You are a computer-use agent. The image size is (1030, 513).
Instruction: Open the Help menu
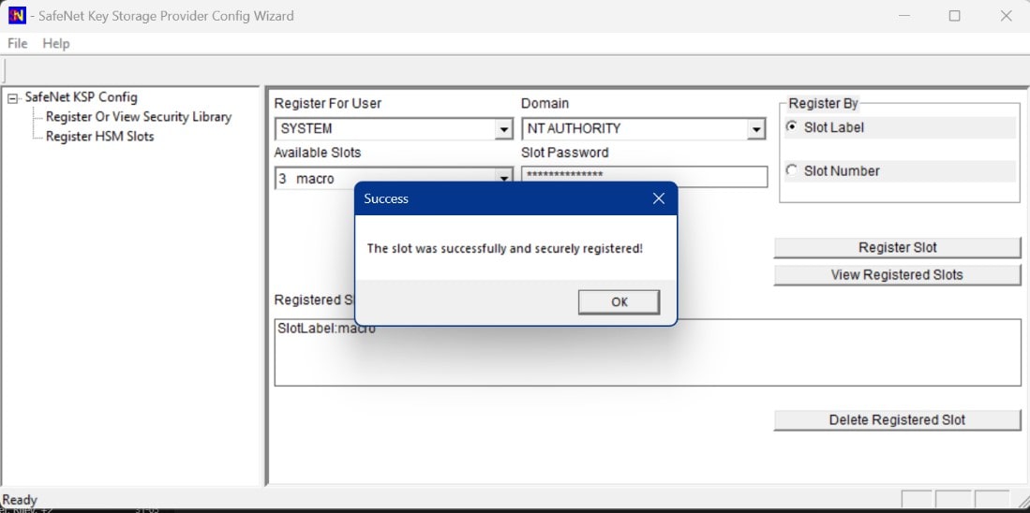[x=56, y=43]
